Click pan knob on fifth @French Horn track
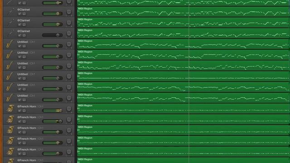This screenshot has width=290, height=163. click(69, 152)
